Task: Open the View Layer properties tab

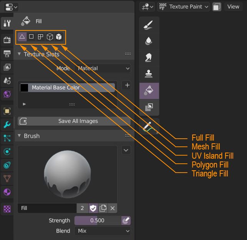Action: point(7,67)
